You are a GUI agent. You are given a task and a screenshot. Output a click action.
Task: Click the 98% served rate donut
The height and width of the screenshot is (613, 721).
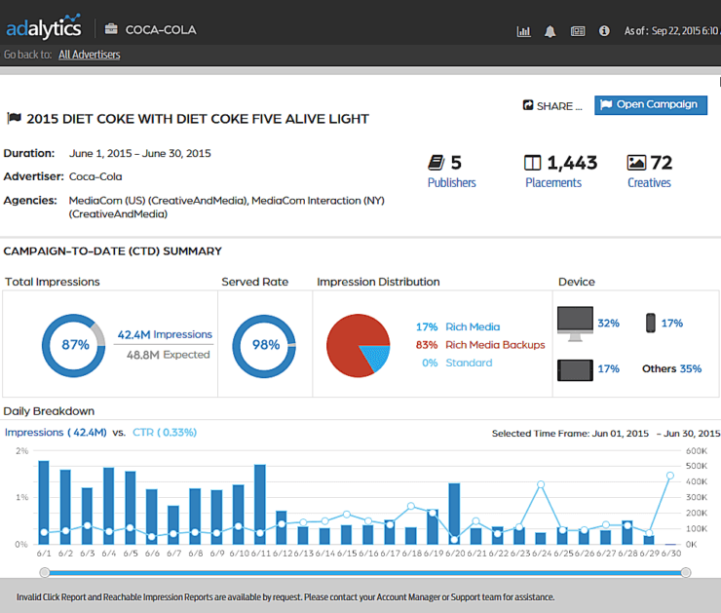pos(264,346)
